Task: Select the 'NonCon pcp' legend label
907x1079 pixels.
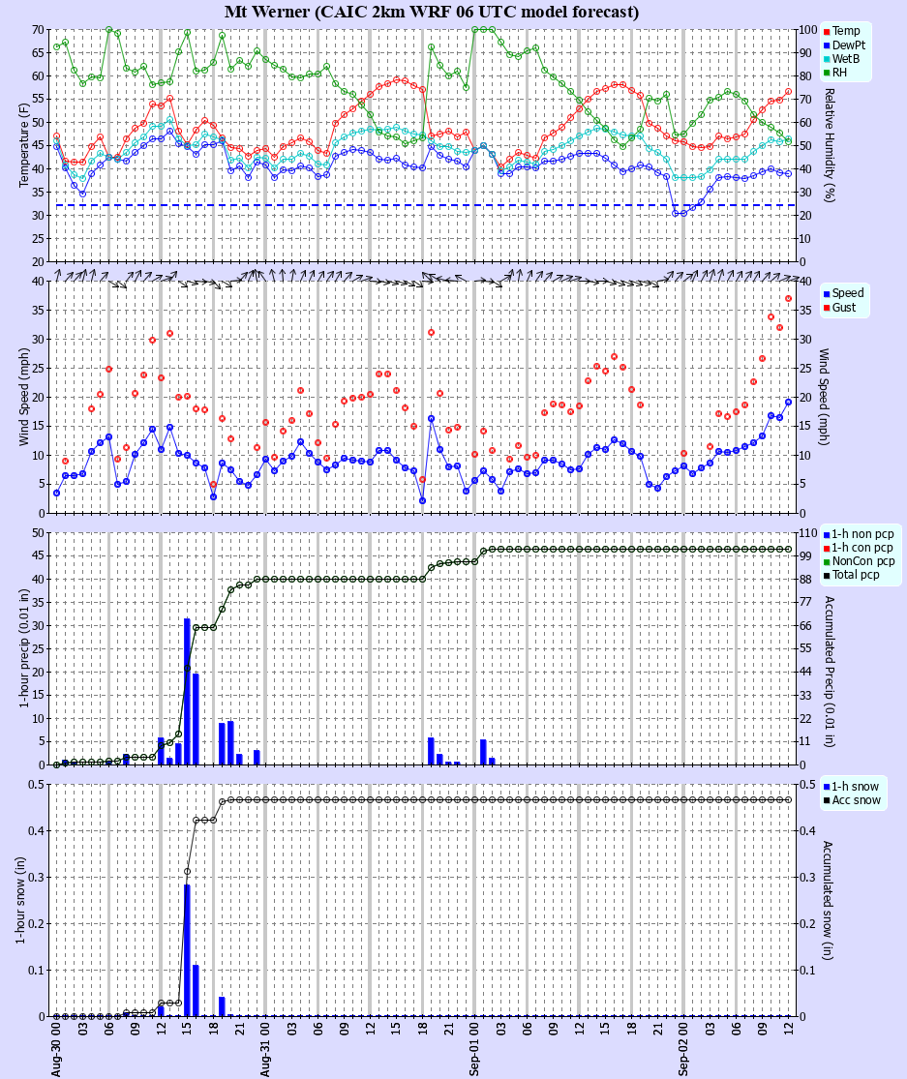Action: (863, 561)
